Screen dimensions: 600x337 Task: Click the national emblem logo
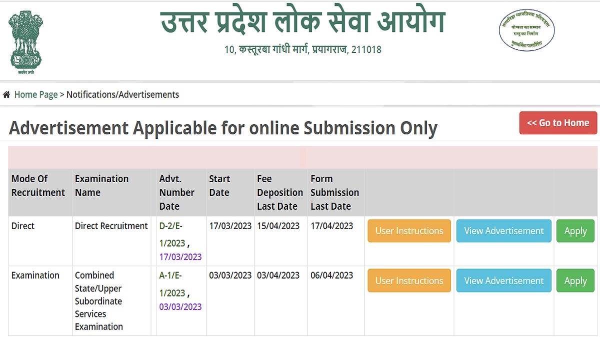click(26, 43)
